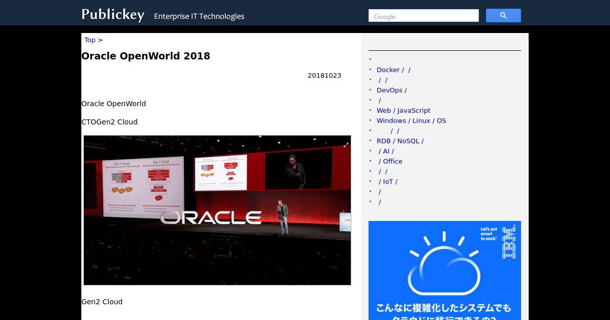Open the AI category link
The height and width of the screenshot is (320, 610).
[386, 151]
